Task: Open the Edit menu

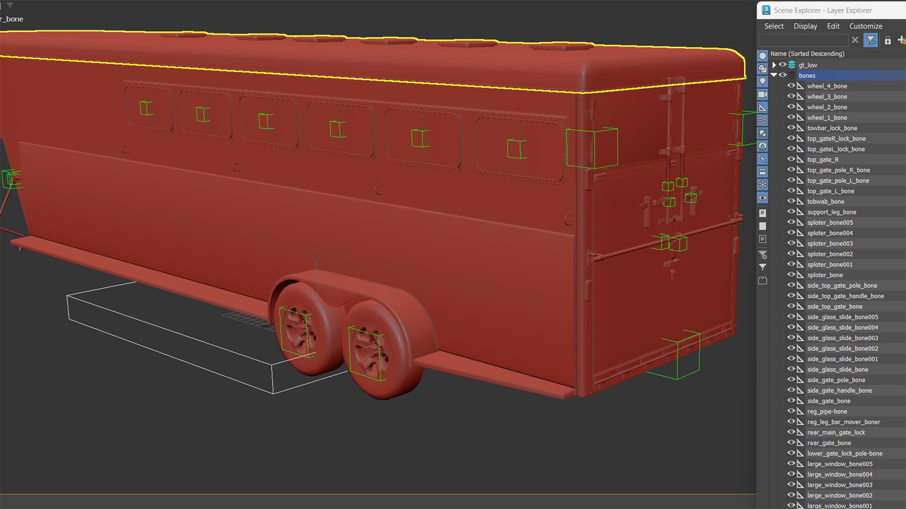Action: pyautogui.click(x=833, y=26)
